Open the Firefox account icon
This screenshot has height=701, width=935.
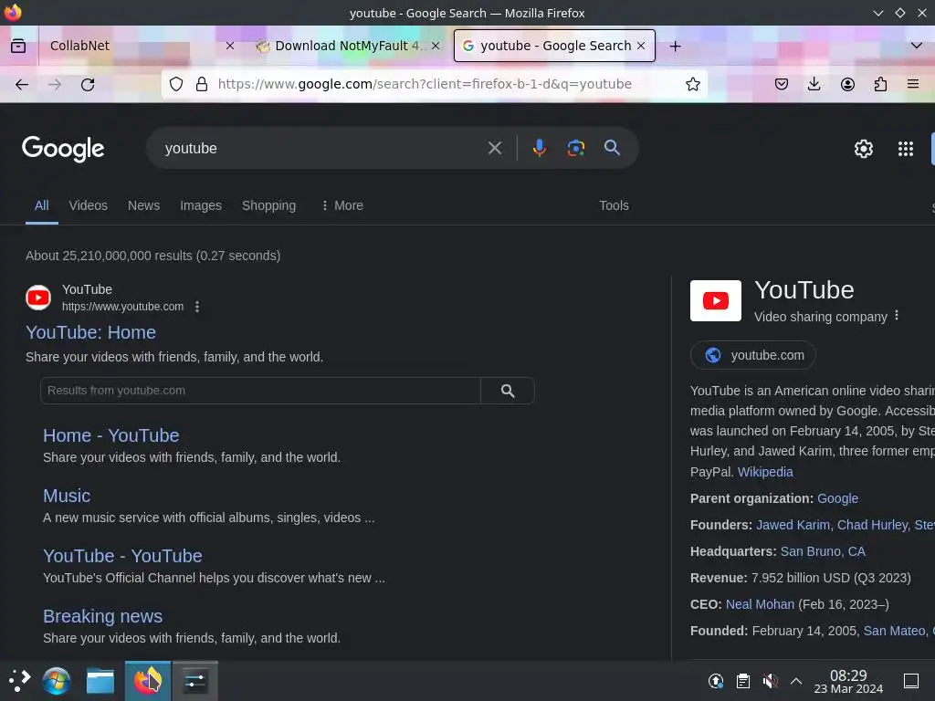coord(847,84)
